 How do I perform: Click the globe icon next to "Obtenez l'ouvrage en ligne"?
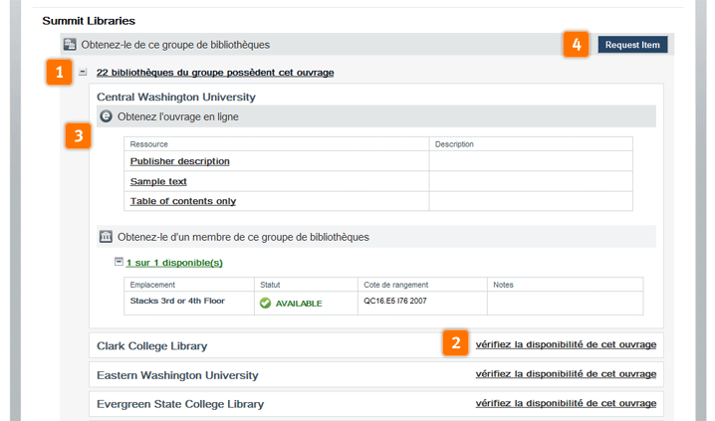click(x=107, y=116)
